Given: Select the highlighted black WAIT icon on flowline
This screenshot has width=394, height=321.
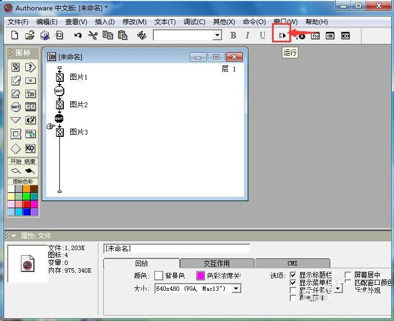Looking at the screenshot, I should 59,118.
